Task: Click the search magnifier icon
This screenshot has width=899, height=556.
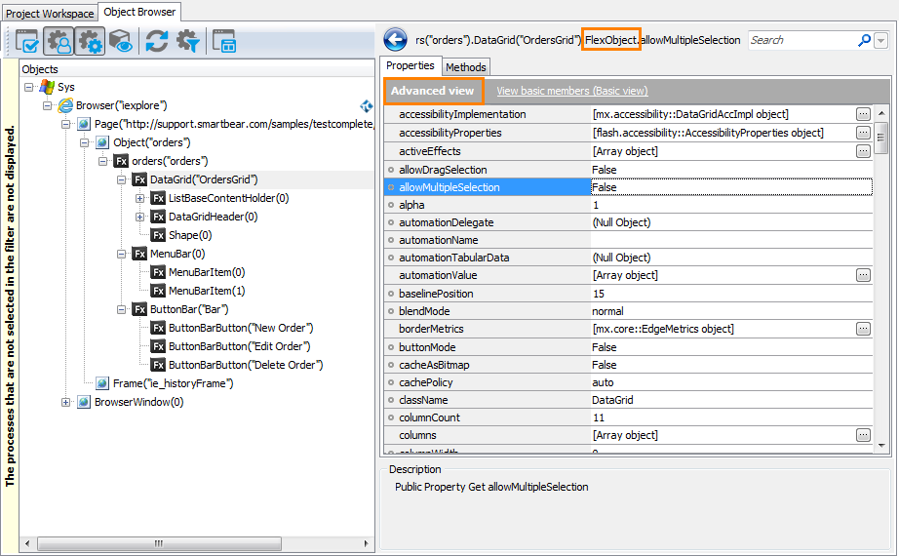Action: tap(864, 40)
